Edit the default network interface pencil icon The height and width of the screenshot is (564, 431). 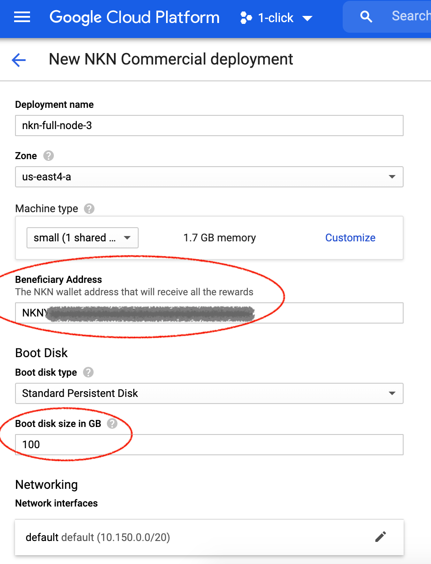click(x=381, y=537)
